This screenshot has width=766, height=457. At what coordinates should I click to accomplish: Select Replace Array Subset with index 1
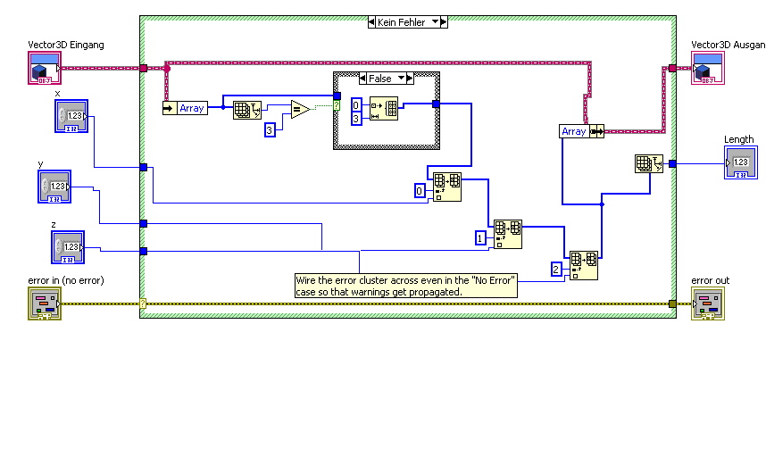coord(508,235)
